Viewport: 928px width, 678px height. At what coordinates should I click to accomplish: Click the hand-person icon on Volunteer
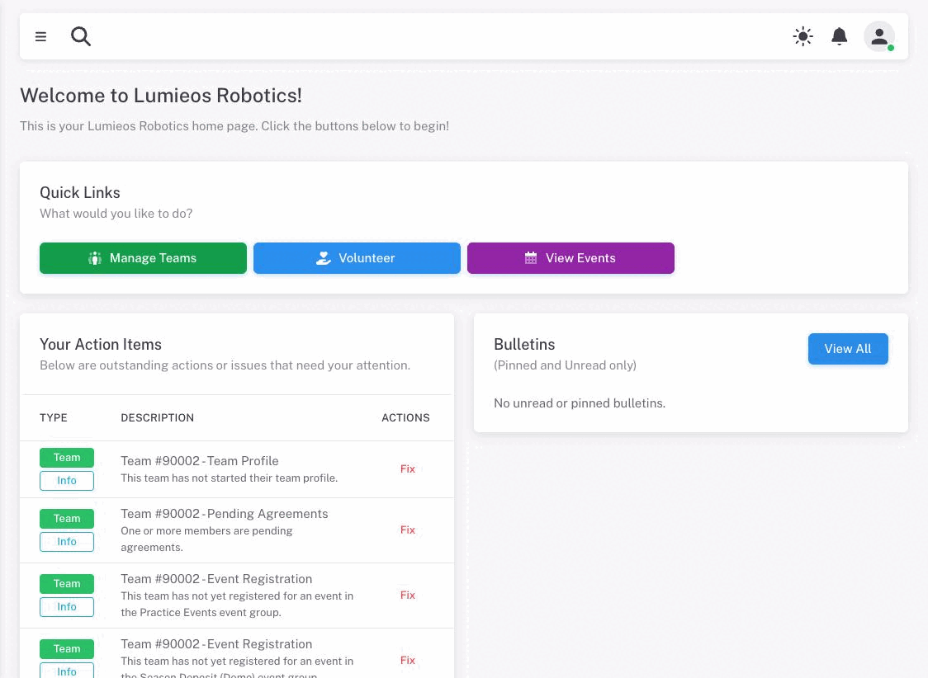(x=323, y=258)
